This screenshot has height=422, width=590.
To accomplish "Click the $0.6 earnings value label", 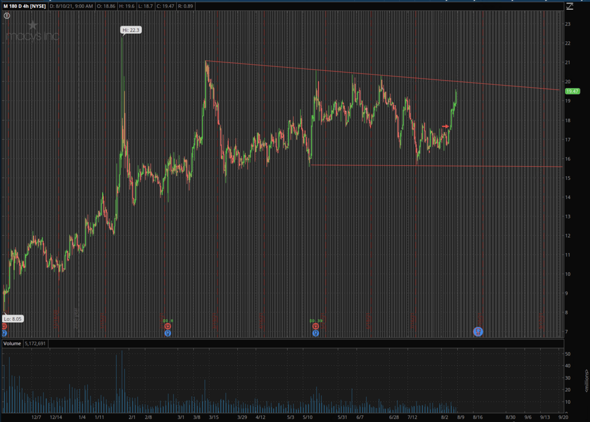I will pyautogui.click(x=168, y=321).
